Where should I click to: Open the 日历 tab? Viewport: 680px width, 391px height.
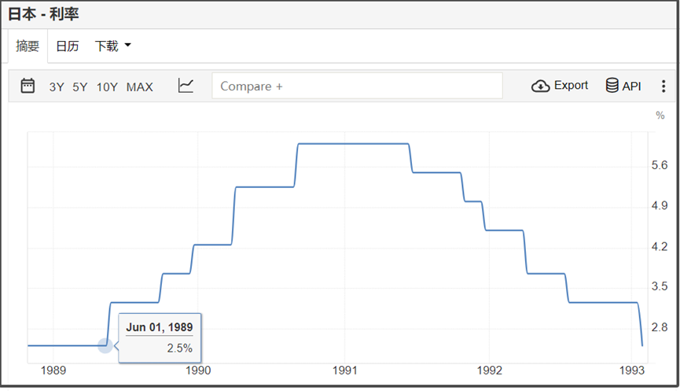click(x=67, y=46)
